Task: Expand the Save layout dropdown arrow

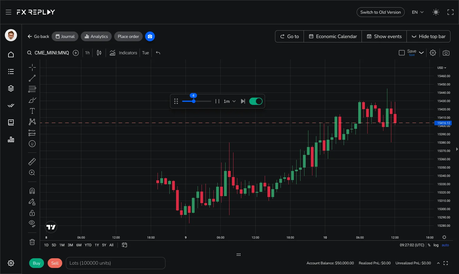Action: [421, 53]
